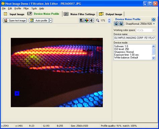Open the Profile menu
This screenshot has width=159, height=129.
point(18,8)
